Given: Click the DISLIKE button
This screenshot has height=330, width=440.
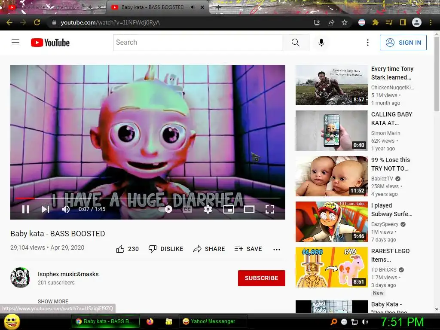Looking at the screenshot, I should pos(166,249).
